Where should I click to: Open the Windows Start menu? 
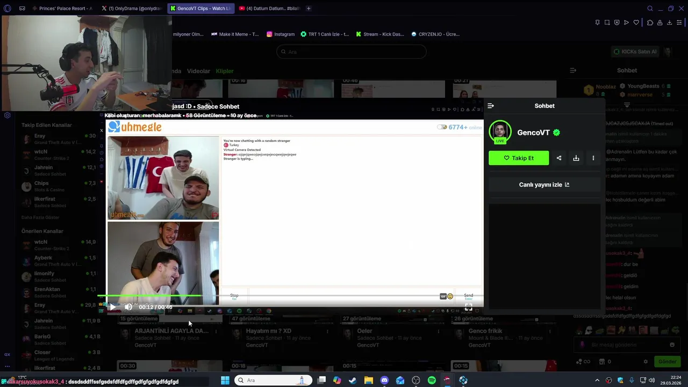225,380
